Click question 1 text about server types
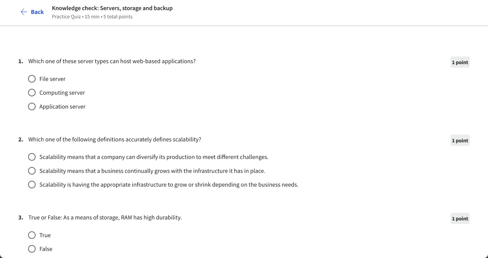Image resolution: width=488 pixels, height=258 pixels. (x=112, y=61)
